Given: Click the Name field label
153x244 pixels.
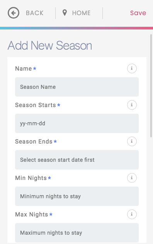Looking at the screenshot, I should tap(24, 69).
